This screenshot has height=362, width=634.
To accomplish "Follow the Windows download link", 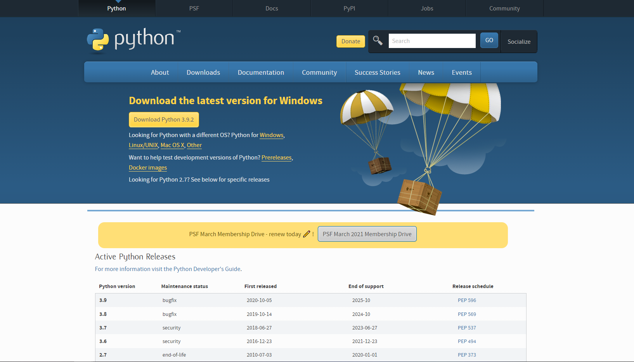I will pyautogui.click(x=272, y=135).
